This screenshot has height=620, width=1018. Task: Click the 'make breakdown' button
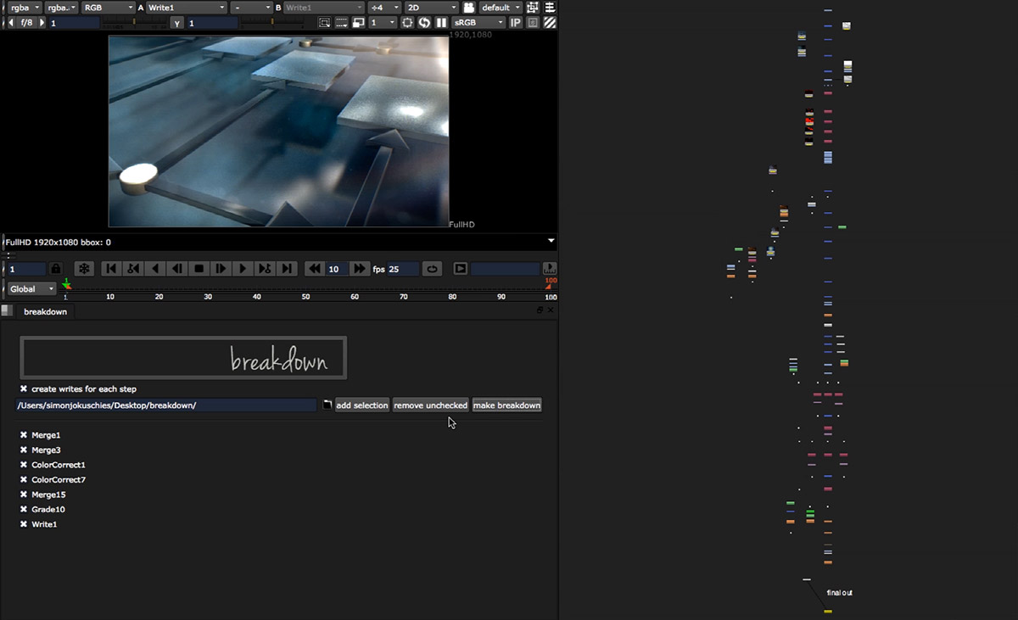(x=506, y=405)
